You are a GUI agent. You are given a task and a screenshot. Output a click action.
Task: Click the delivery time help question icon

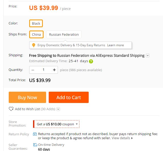91,61
